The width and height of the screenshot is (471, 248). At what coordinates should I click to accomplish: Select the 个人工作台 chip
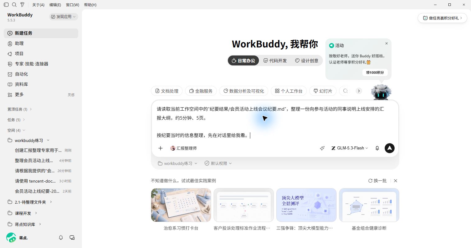(x=289, y=91)
